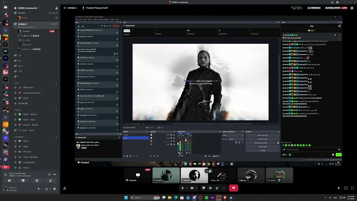Screen dimensions: 357x201
Task: Open the member list icon beside server name
Action: point(57,8)
